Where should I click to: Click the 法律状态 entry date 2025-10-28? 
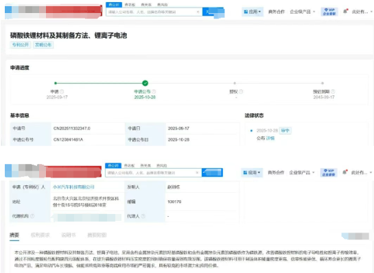pyautogui.click(x=267, y=130)
